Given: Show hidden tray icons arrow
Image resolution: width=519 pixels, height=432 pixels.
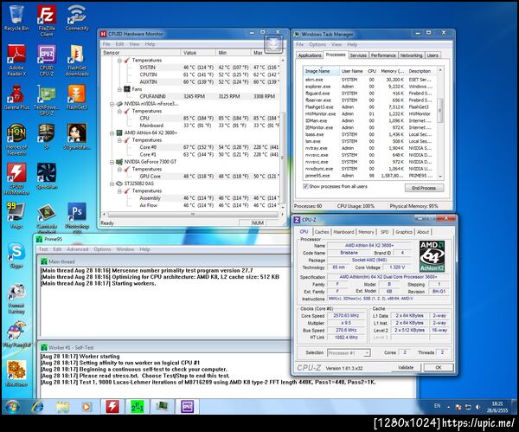Looking at the screenshot, I should pyautogui.click(x=449, y=407).
